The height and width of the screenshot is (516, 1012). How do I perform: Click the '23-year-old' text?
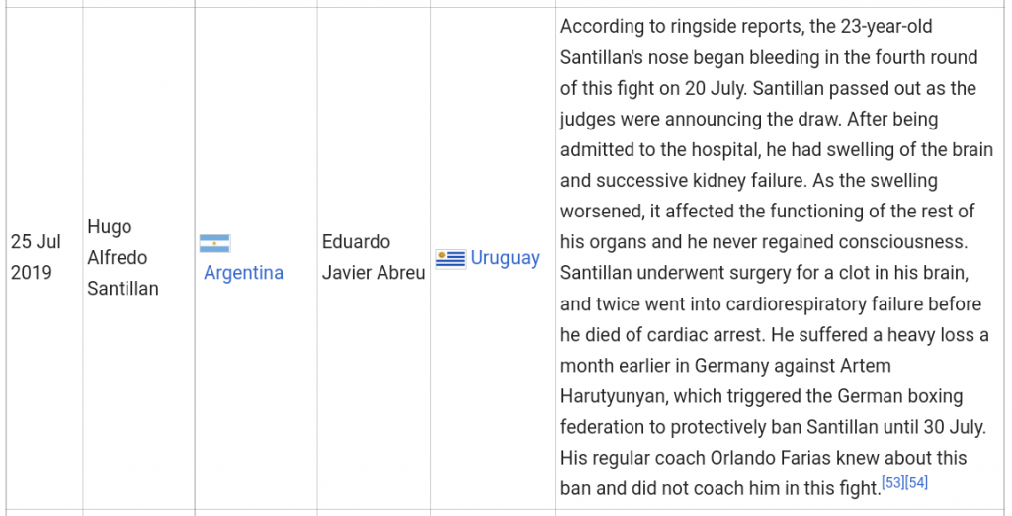[x=886, y=27]
